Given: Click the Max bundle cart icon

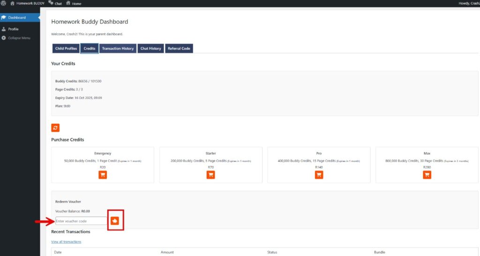Looking at the screenshot, I should (x=427, y=174).
